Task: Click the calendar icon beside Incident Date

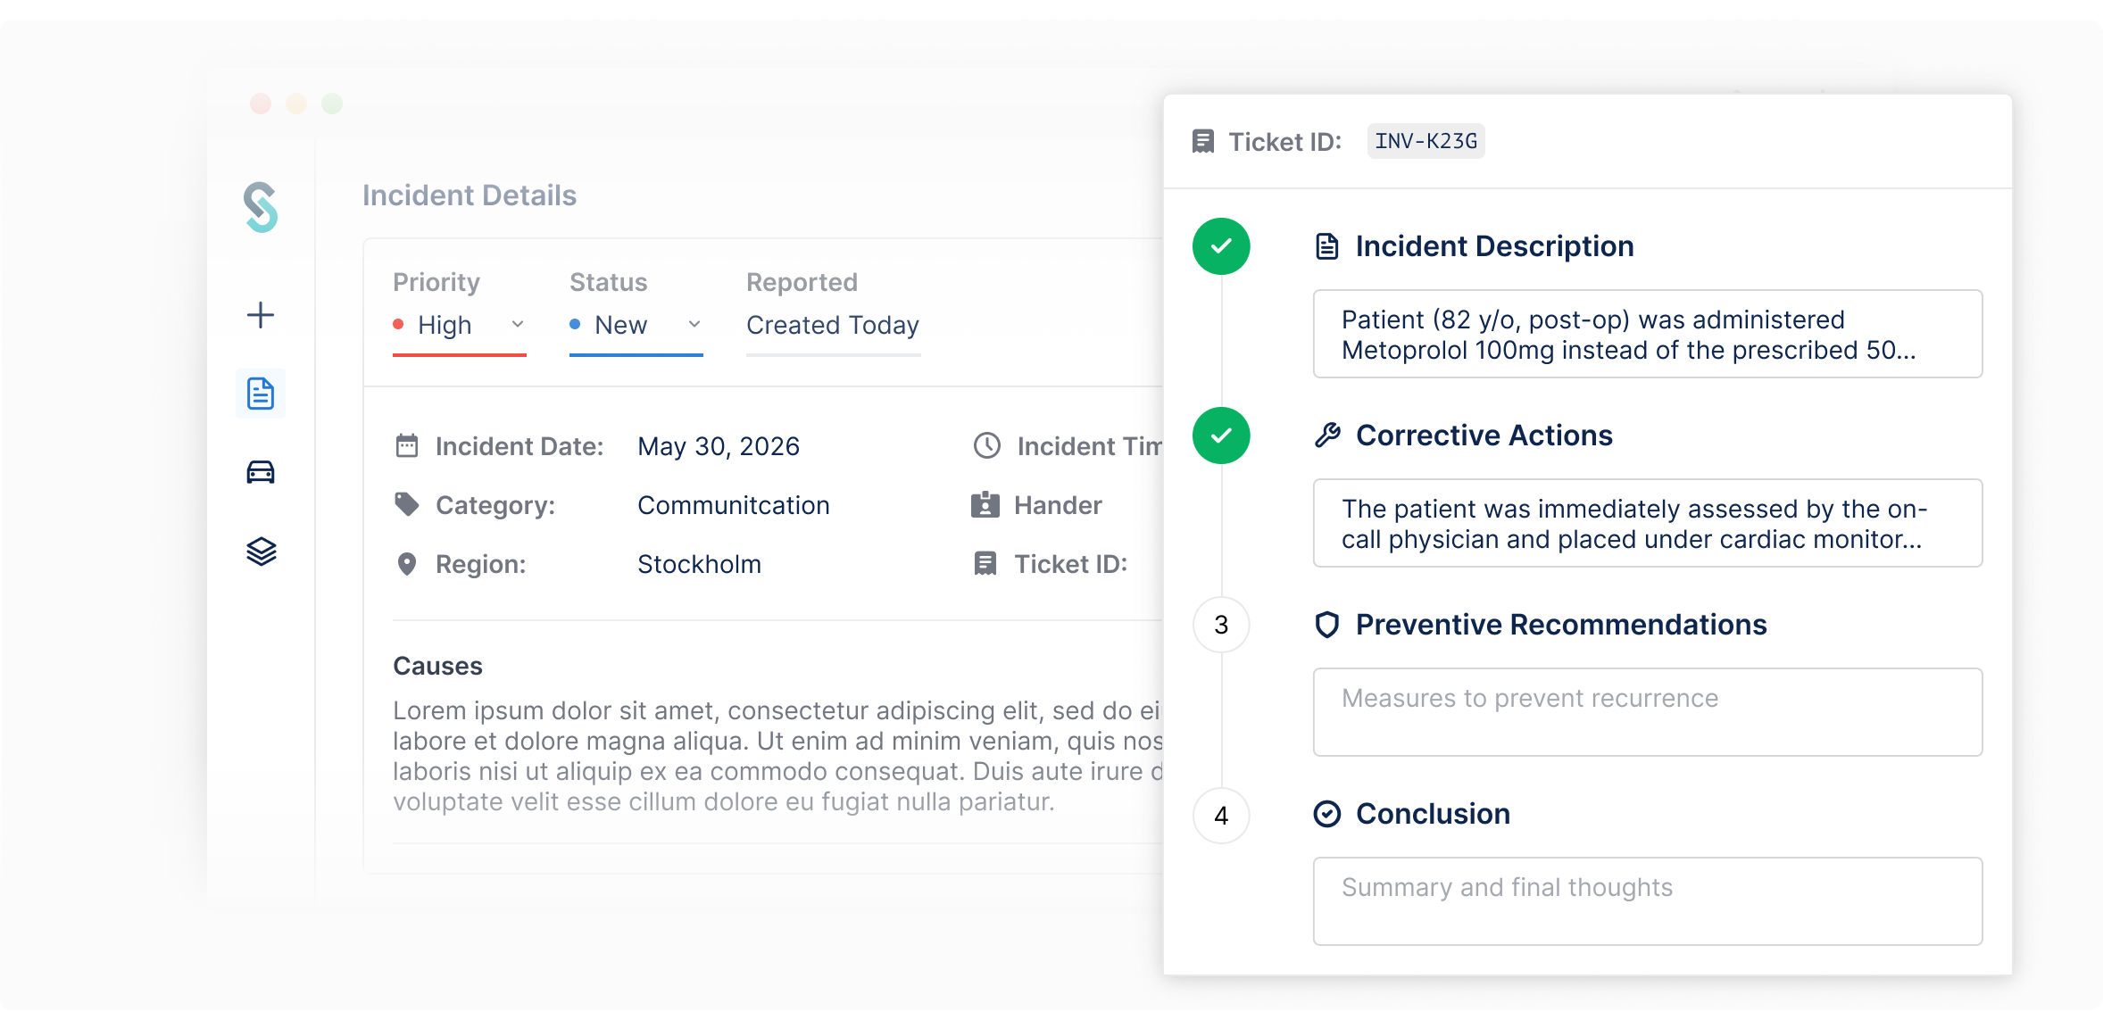Action: point(407,445)
